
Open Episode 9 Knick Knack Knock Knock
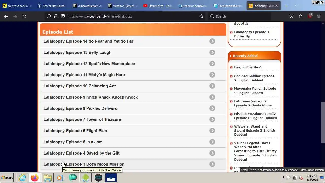pyautogui.click(x=91, y=97)
